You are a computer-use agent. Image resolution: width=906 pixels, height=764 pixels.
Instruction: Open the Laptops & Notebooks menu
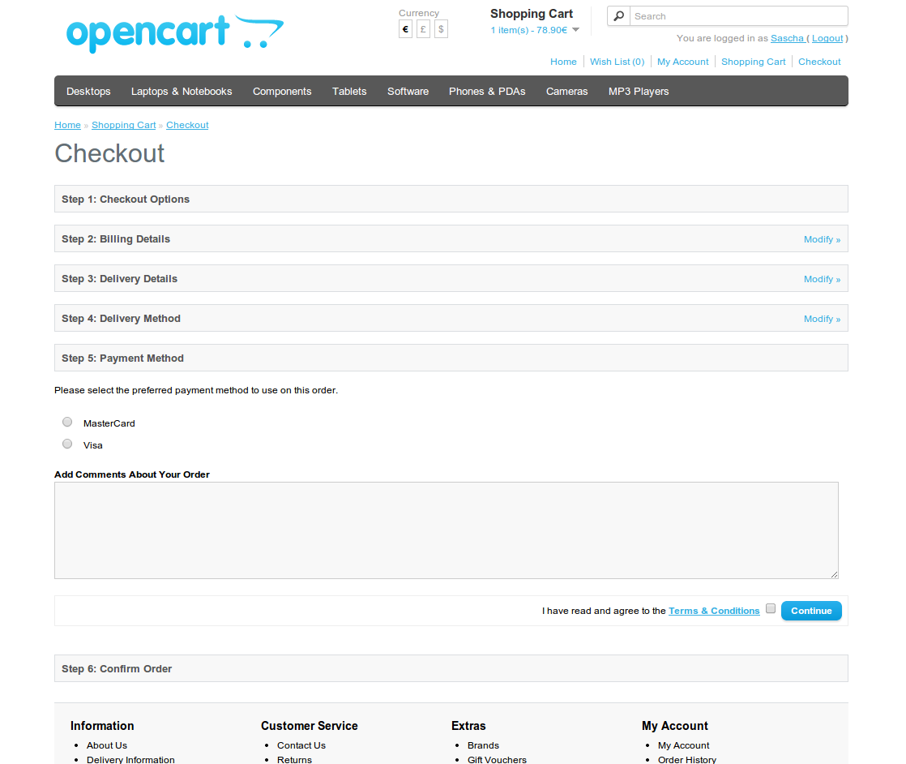click(182, 92)
